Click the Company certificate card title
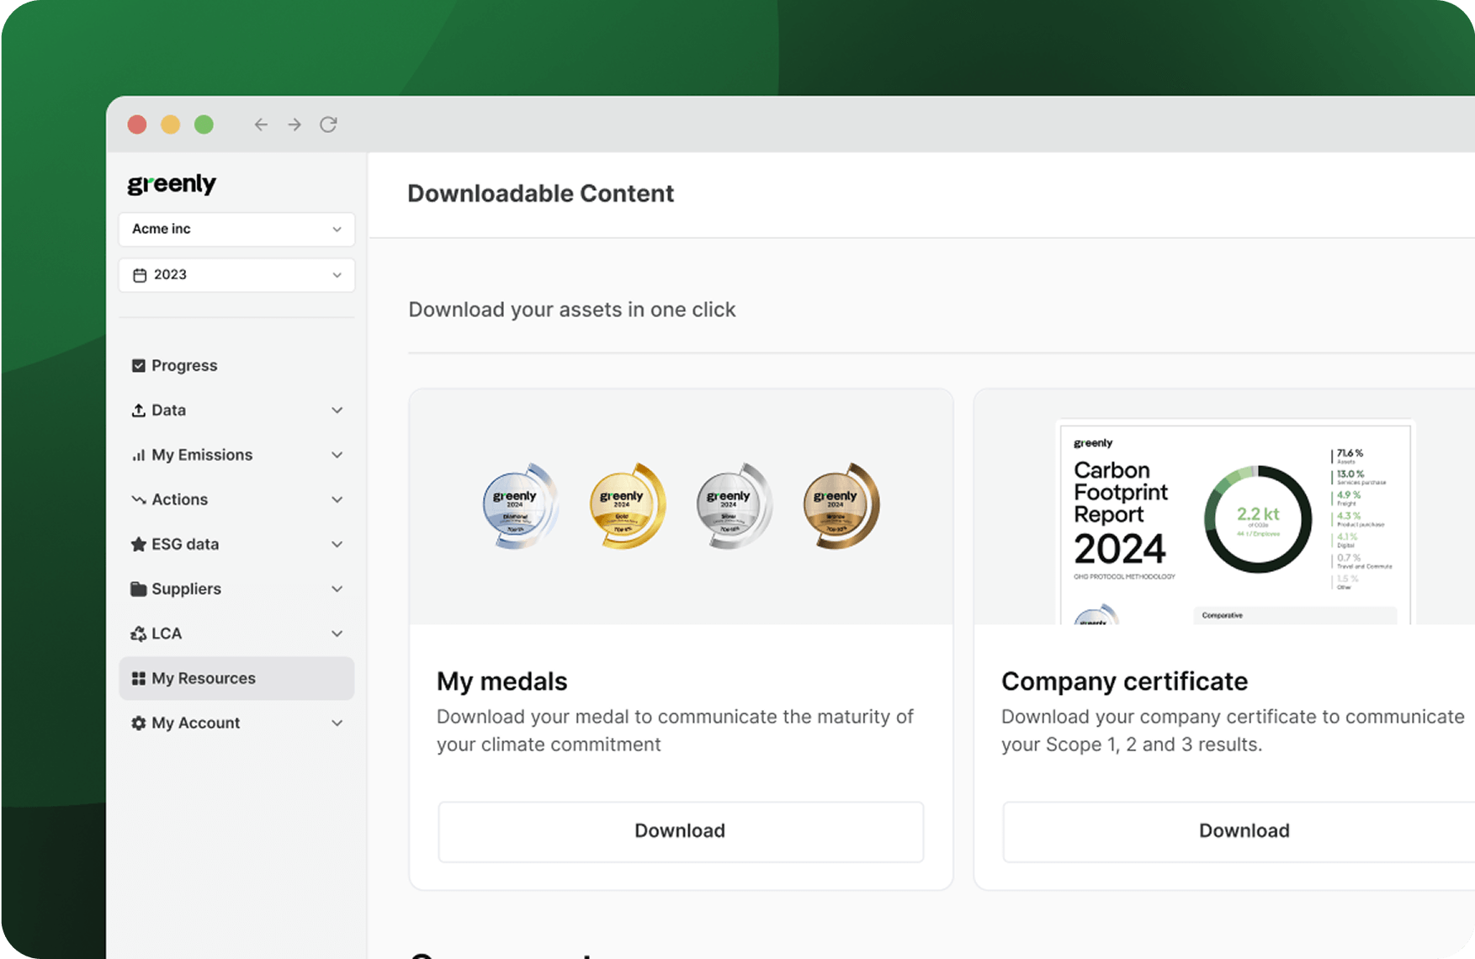1475x959 pixels. [1124, 681]
